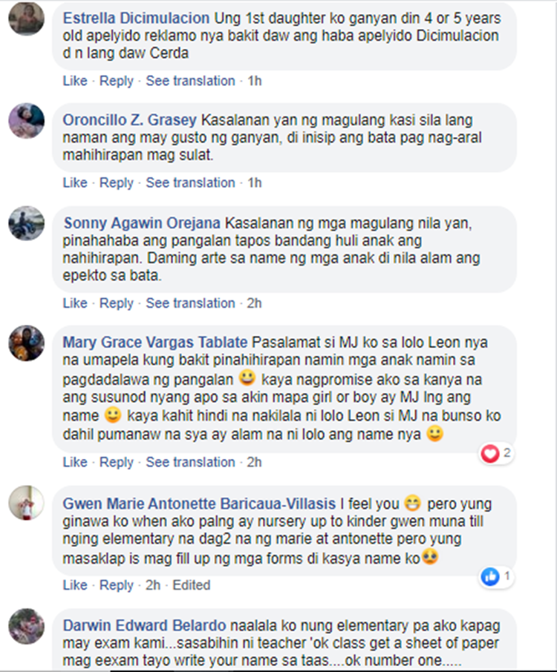The width and height of the screenshot is (557, 672).
Task: Like Estrella Dicimulacion's comment
Action: pyautogui.click(x=75, y=81)
